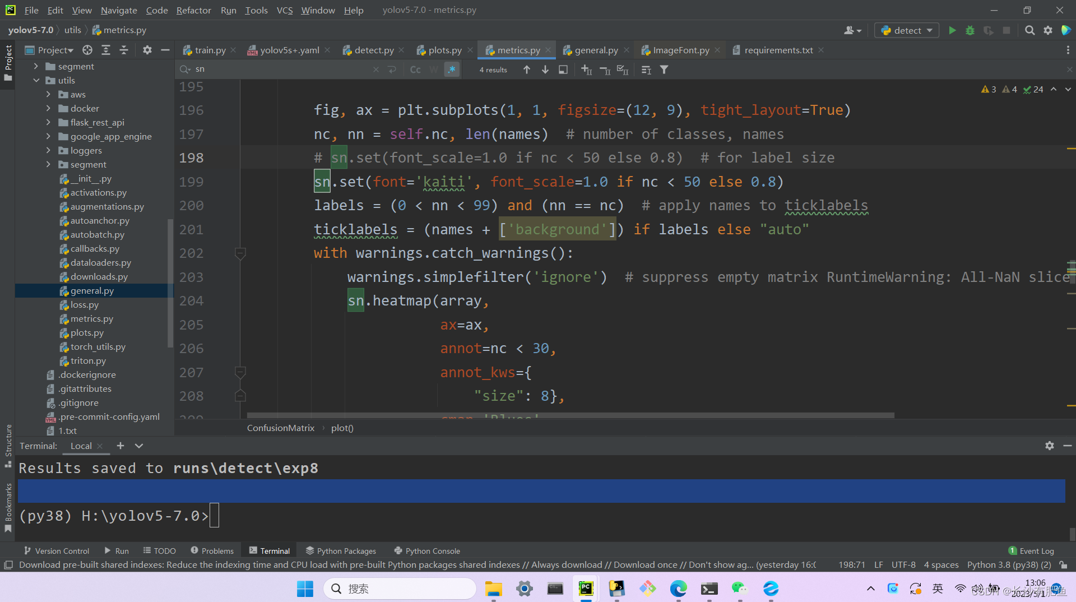Image resolution: width=1076 pixels, height=602 pixels.
Task: Open the Project view selector dropdown
Action: pyautogui.click(x=49, y=50)
